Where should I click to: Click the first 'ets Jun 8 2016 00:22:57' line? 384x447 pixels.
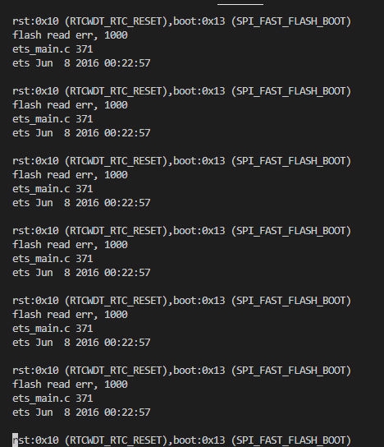81,63
